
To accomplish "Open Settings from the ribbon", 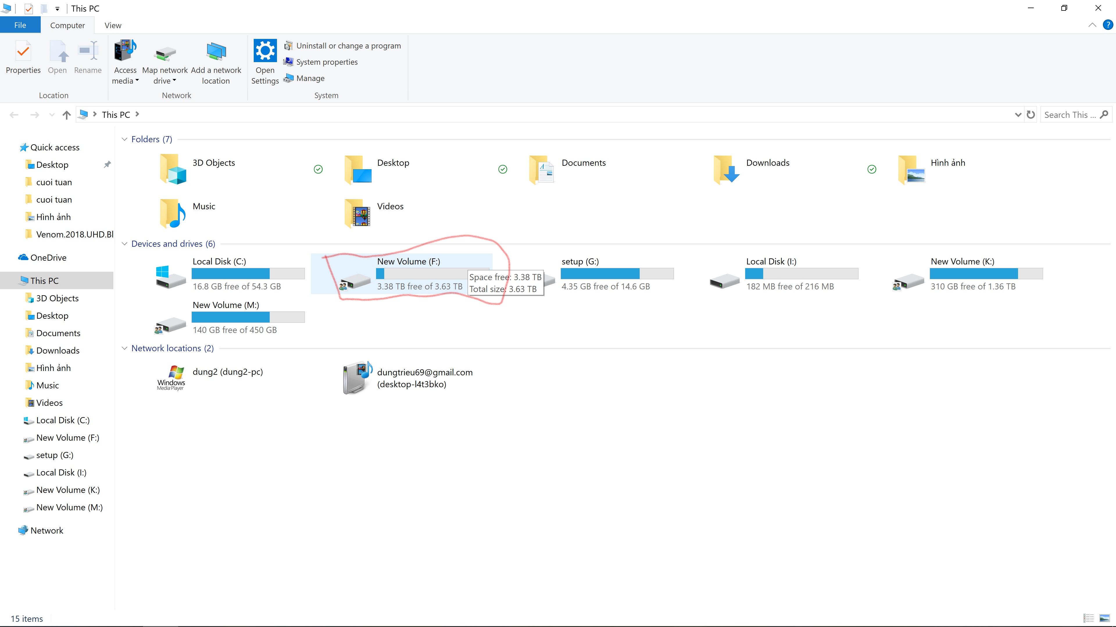I will pyautogui.click(x=265, y=63).
